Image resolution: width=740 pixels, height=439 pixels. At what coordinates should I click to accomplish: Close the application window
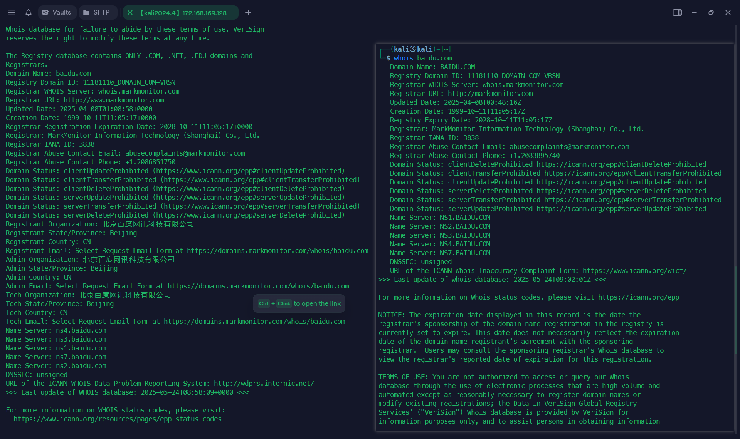tap(728, 13)
